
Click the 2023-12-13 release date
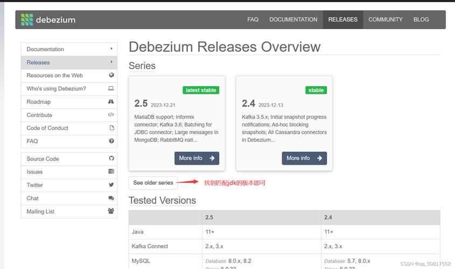pyautogui.click(x=271, y=105)
